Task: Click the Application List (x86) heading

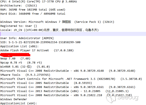Action: click(x=19, y=46)
